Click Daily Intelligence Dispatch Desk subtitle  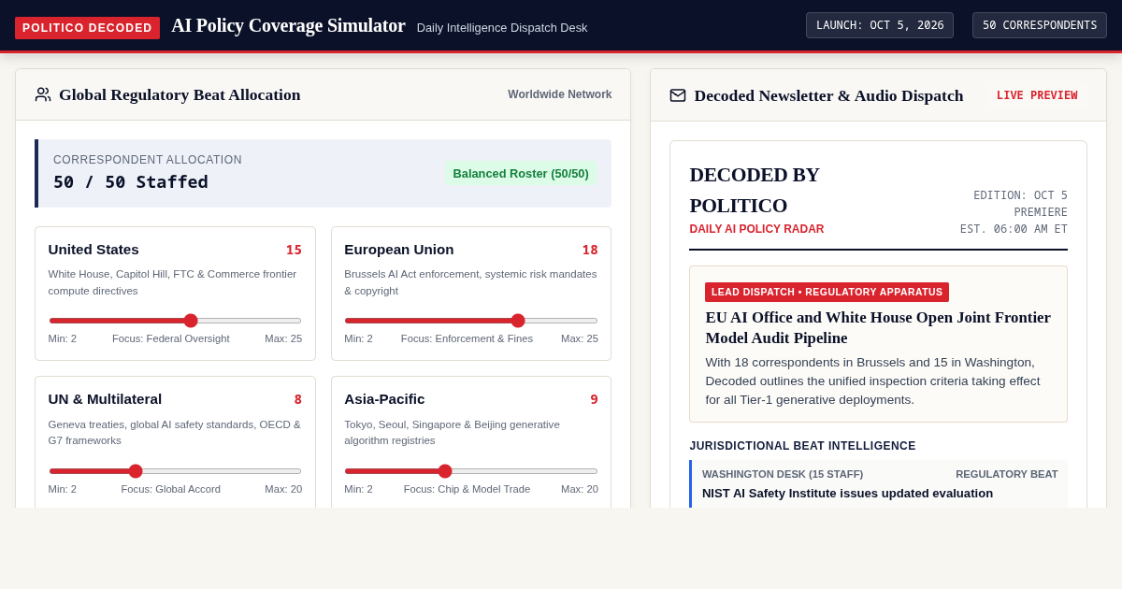502,28
